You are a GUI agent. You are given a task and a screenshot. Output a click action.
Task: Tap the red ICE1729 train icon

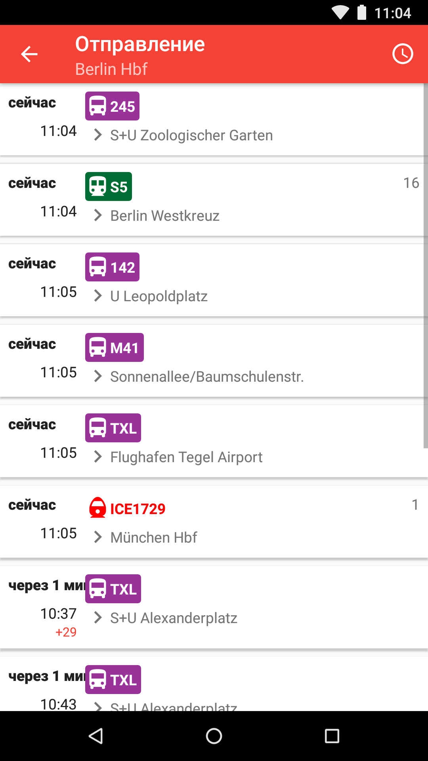[x=97, y=508]
